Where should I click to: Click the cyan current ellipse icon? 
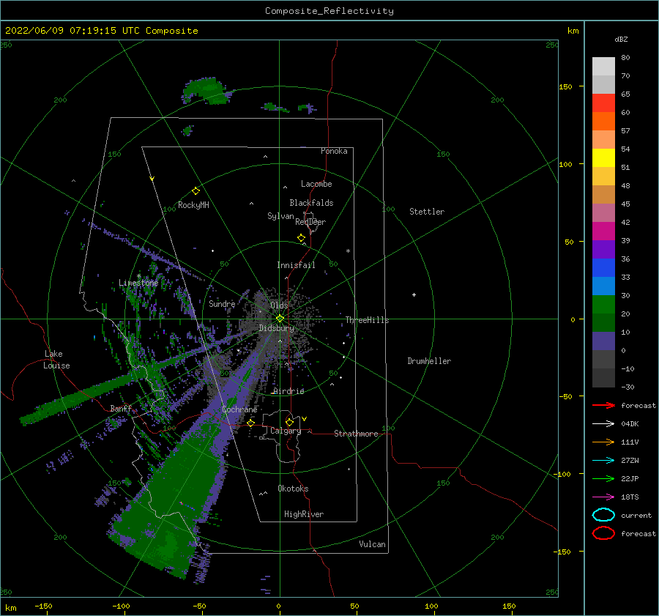point(603,515)
